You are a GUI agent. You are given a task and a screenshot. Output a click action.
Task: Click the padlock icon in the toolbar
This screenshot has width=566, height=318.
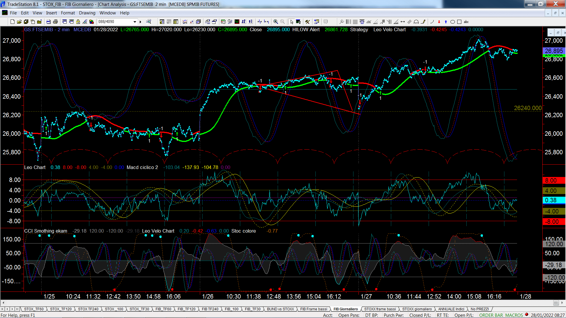(78, 22)
